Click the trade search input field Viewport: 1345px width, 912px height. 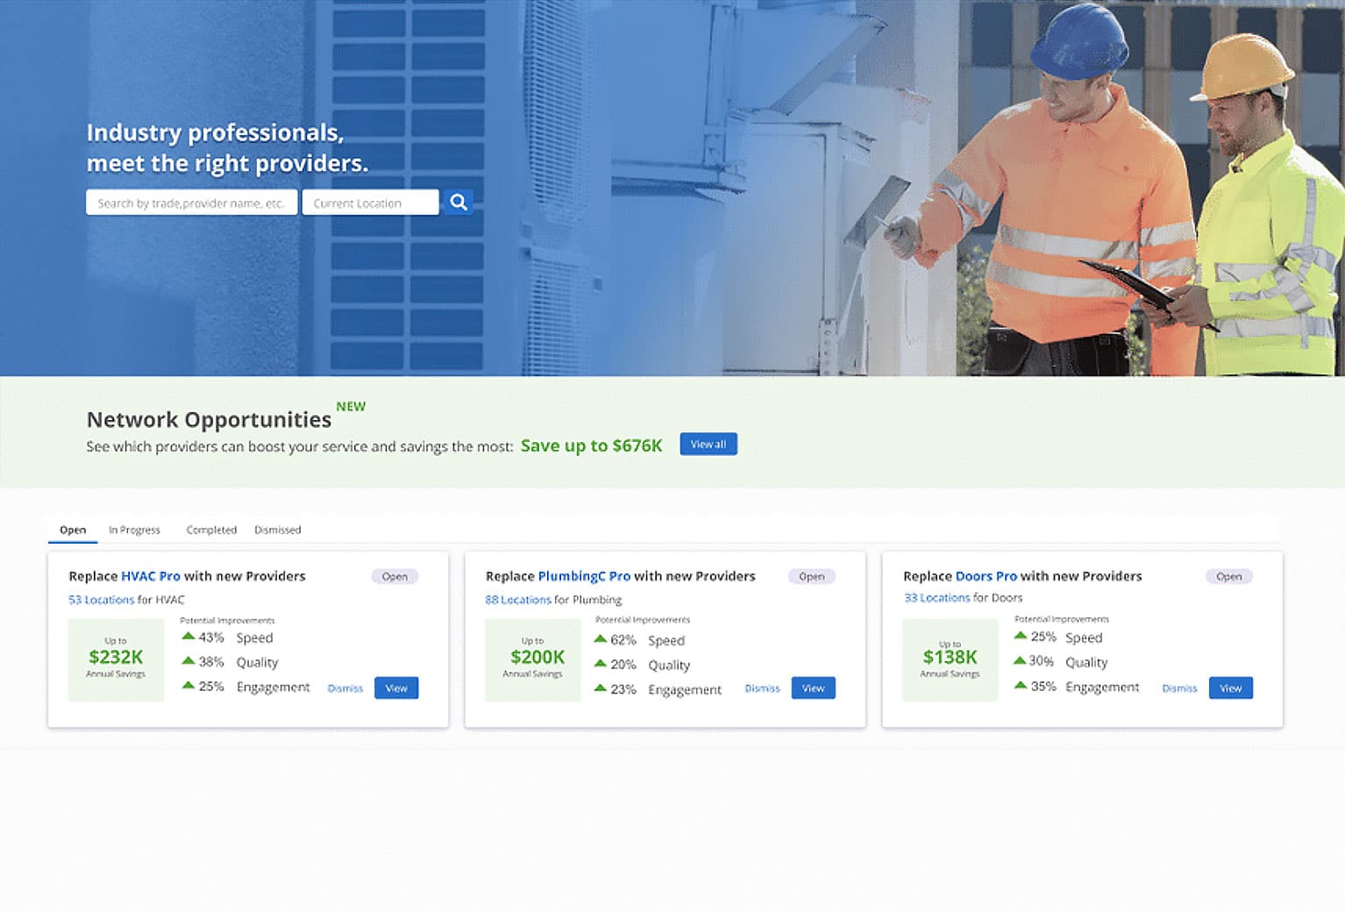click(x=190, y=202)
